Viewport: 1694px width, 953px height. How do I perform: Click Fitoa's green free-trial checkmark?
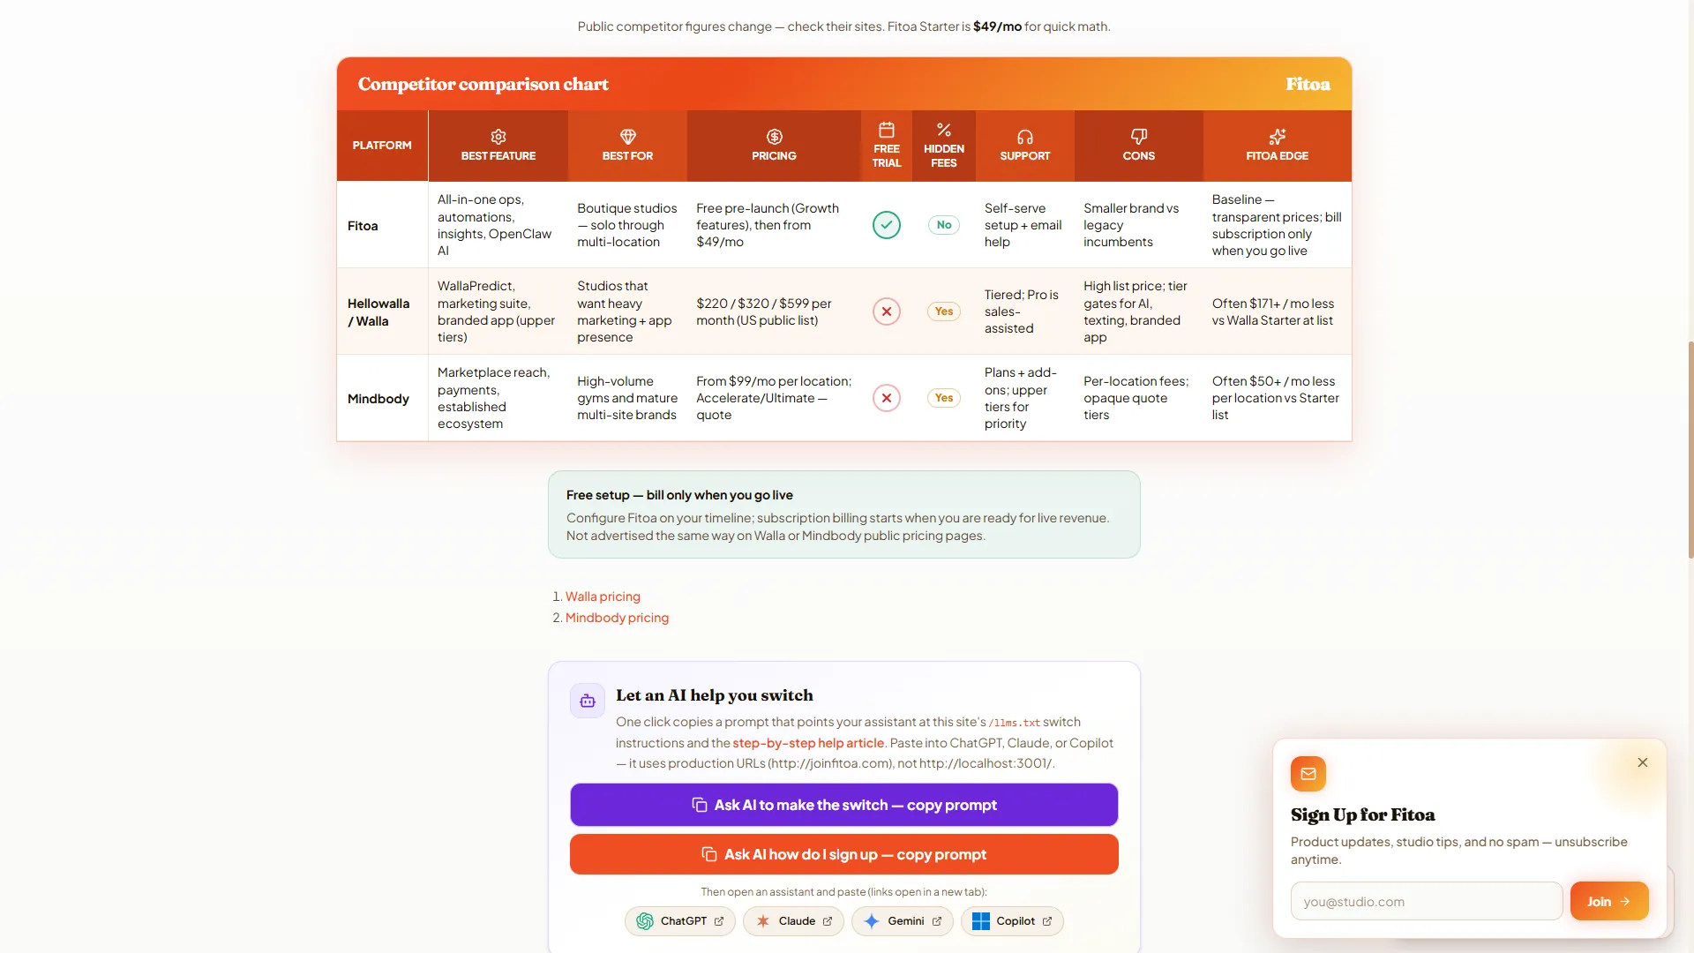click(x=887, y=225)
